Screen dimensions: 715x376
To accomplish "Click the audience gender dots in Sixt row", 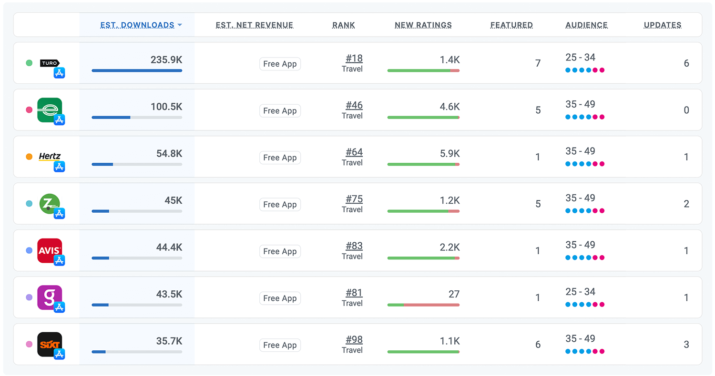I will [585, 351].
